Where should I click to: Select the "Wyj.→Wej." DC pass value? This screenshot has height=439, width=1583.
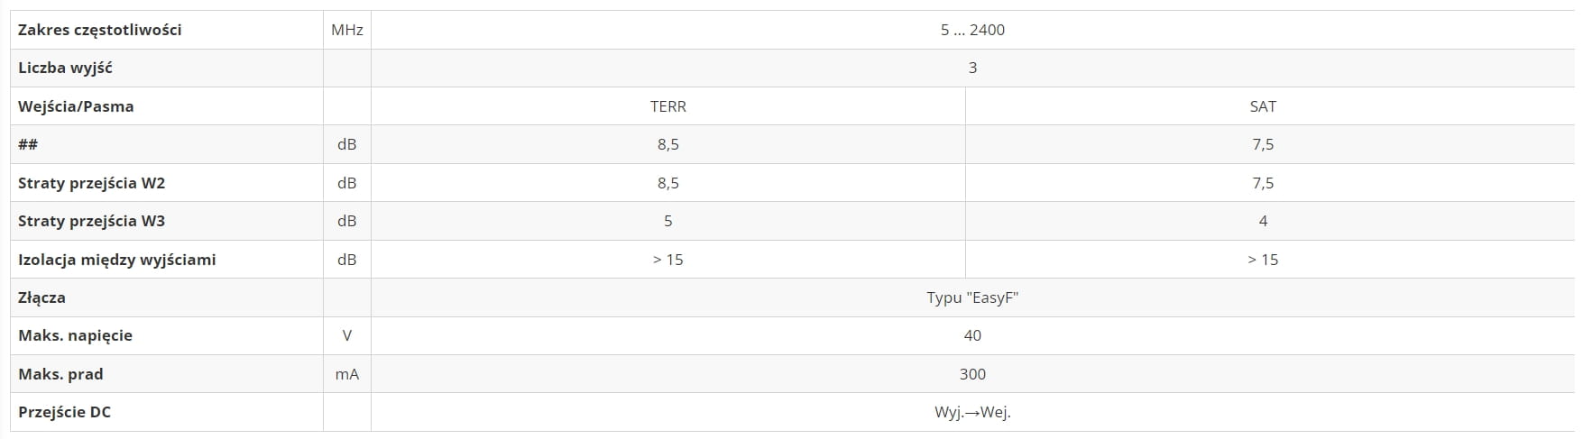click(x=971, y=412)
